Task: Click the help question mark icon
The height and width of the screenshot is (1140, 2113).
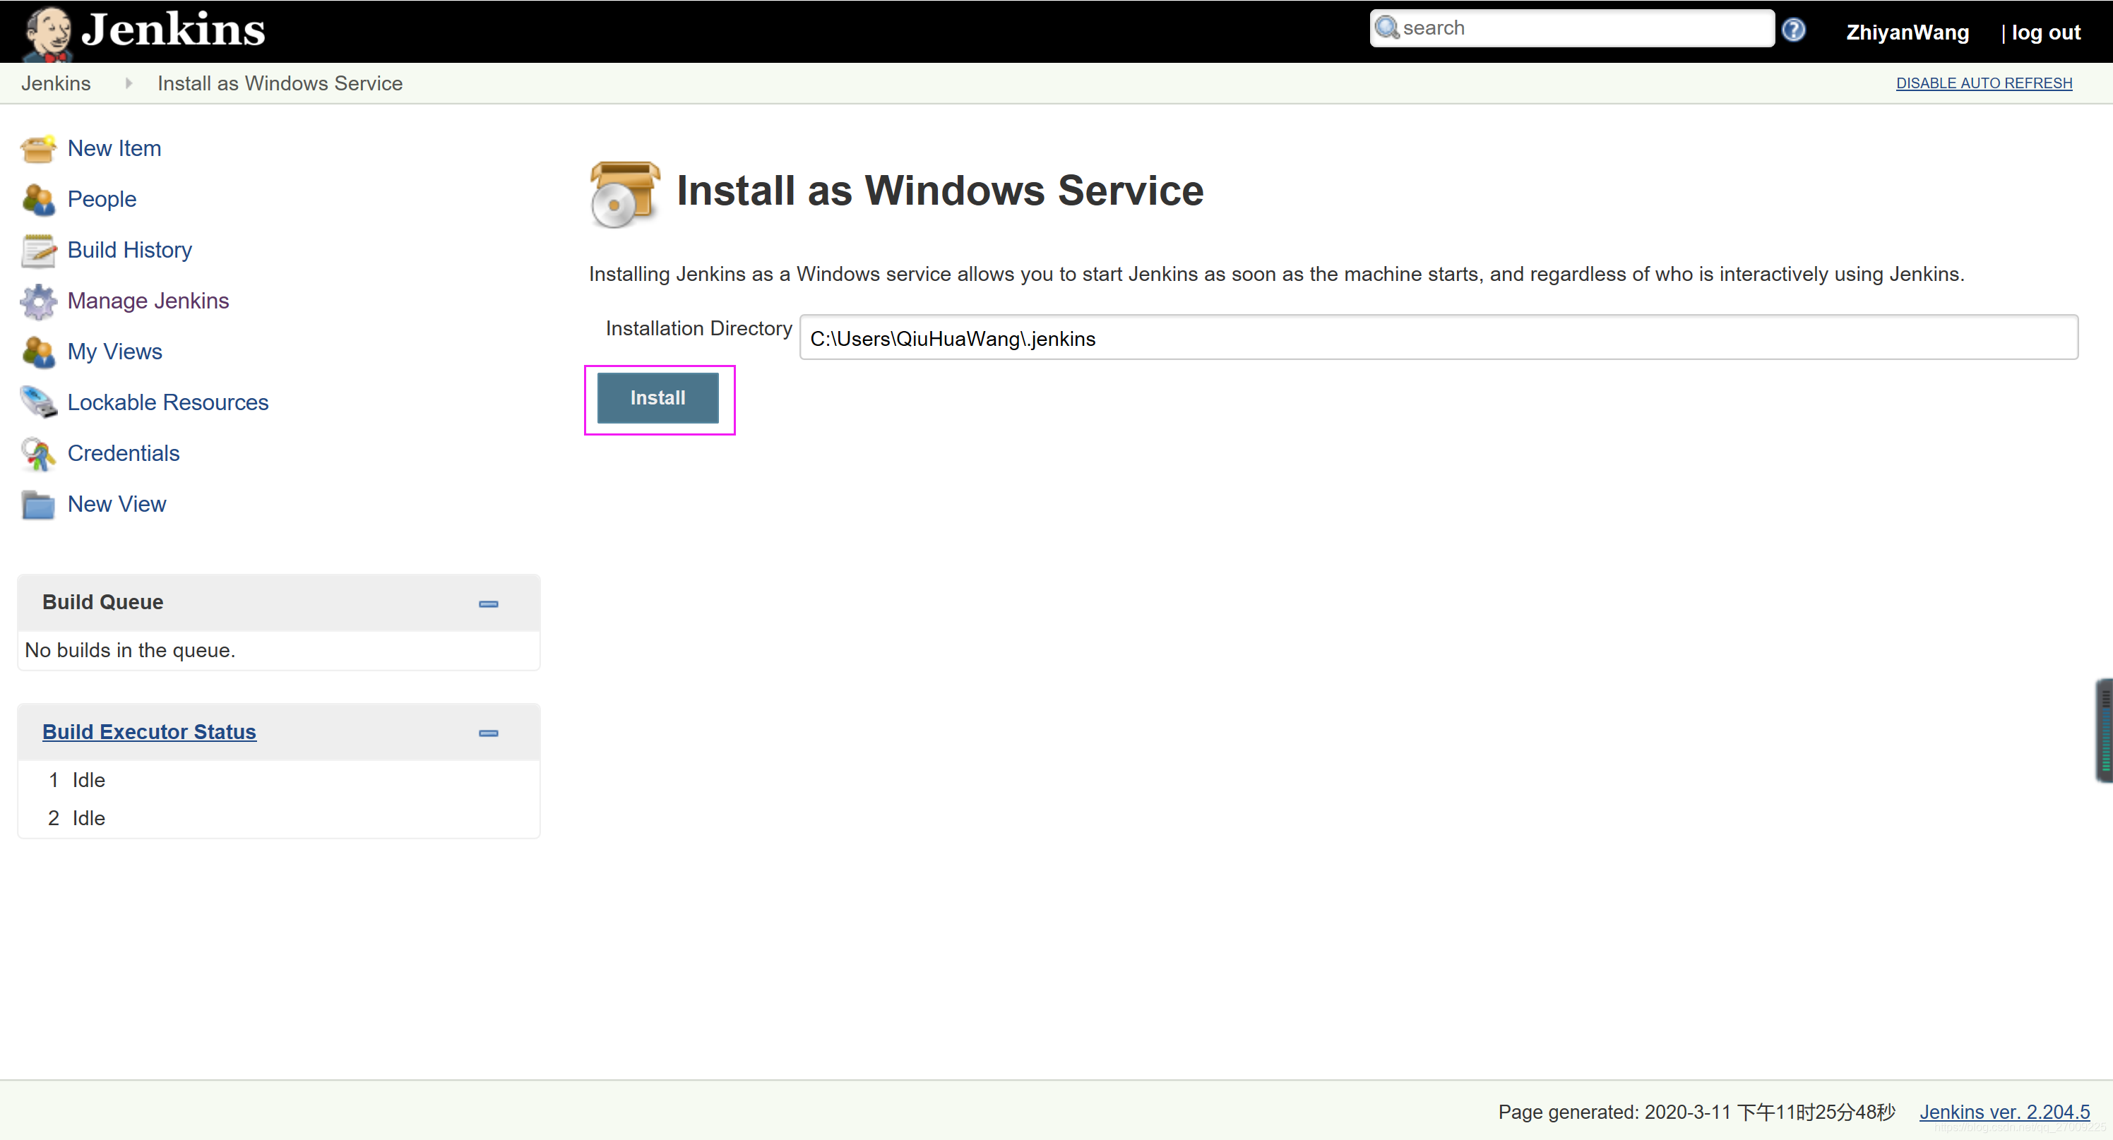Action: (x=1796, y=28)
